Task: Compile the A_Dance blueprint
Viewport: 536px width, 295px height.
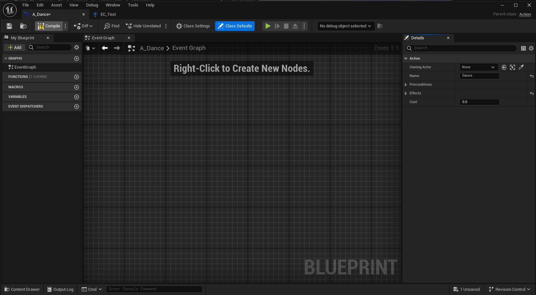Action: (49, 26)
